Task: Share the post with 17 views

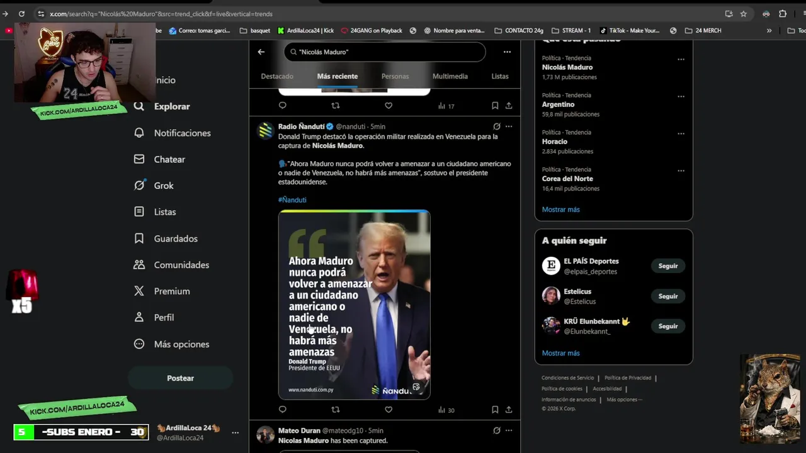Action: [x=509, y=106]
